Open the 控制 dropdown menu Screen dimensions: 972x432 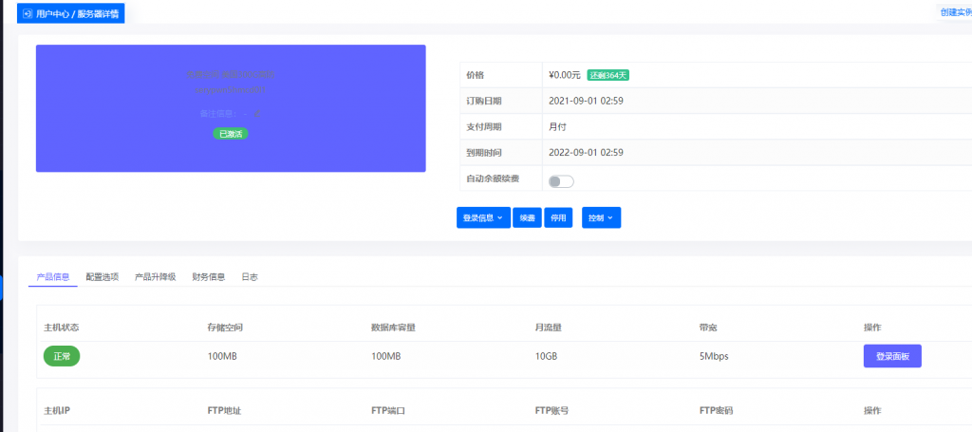pos(601,218)
